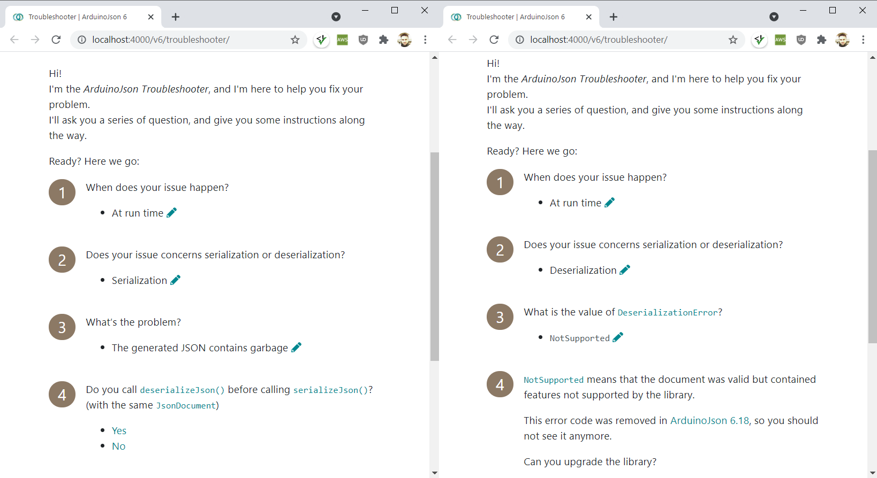Open the checkmark extension in left window
The image size is (877, 478).
pos(321,40)
